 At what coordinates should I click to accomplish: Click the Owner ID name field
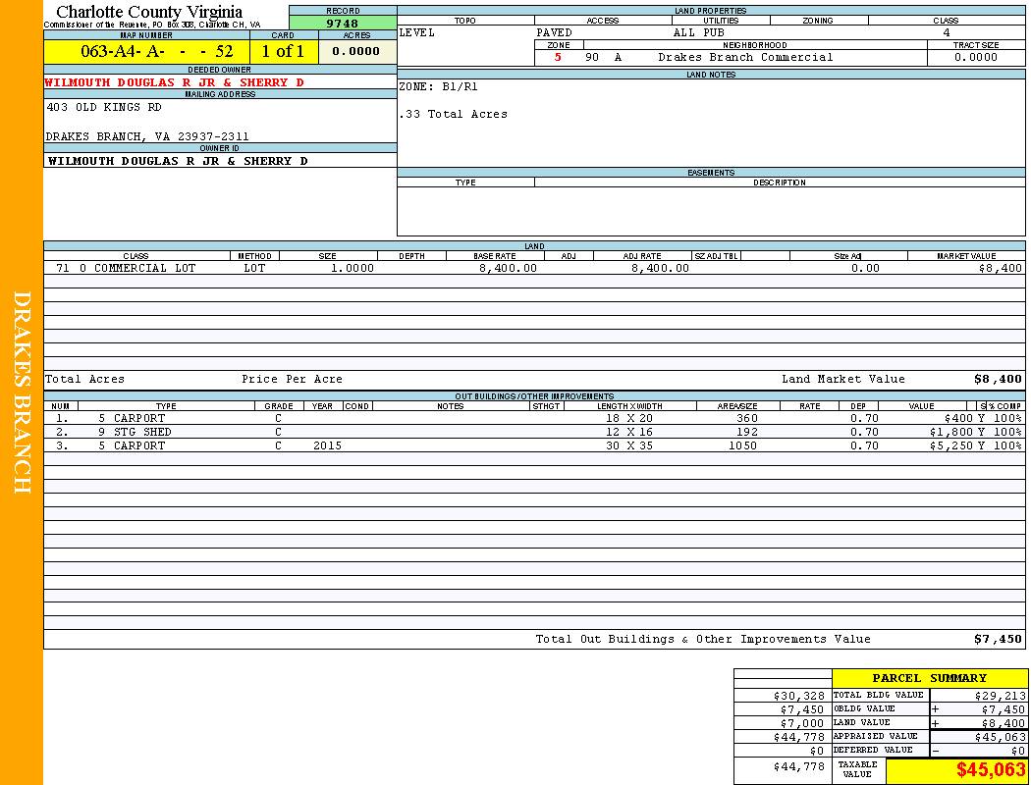[178, 160]
